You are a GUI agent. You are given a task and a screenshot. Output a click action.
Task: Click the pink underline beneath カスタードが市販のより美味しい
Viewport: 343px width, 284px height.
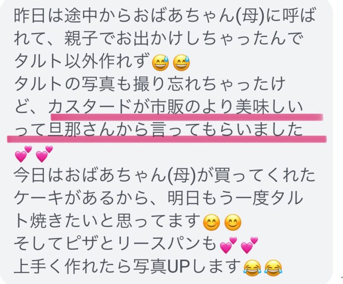pos(187,117)
